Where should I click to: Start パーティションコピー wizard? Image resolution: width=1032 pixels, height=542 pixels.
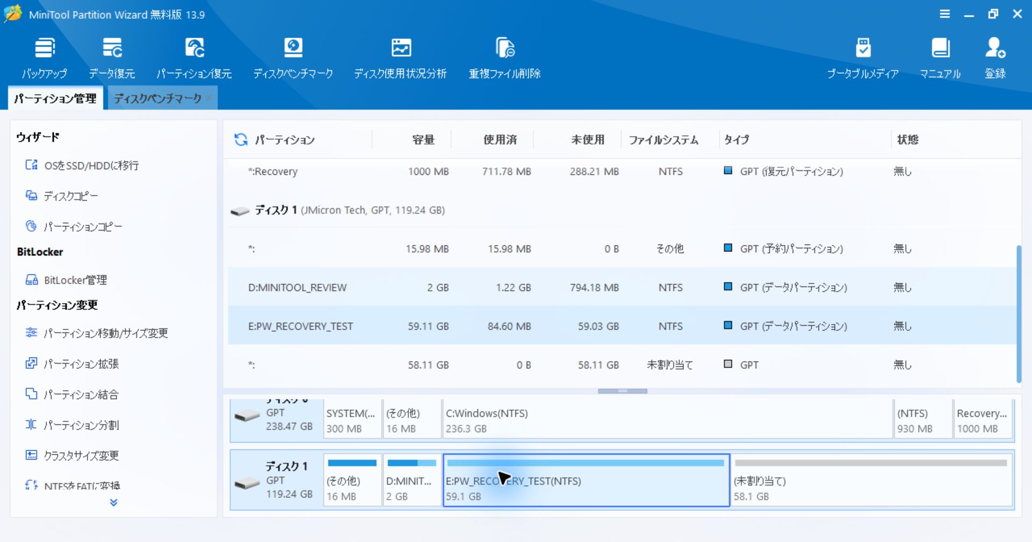(x=74, y=226)
